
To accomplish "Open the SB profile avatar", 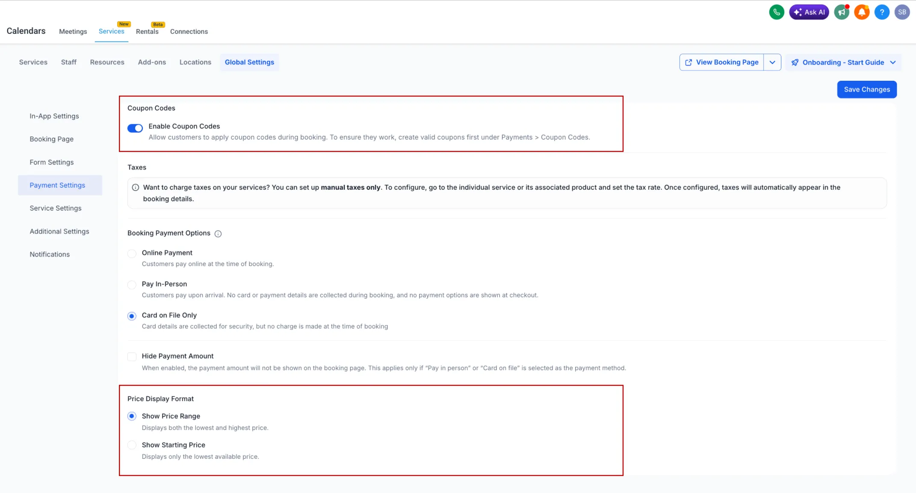I will [902, 12].
